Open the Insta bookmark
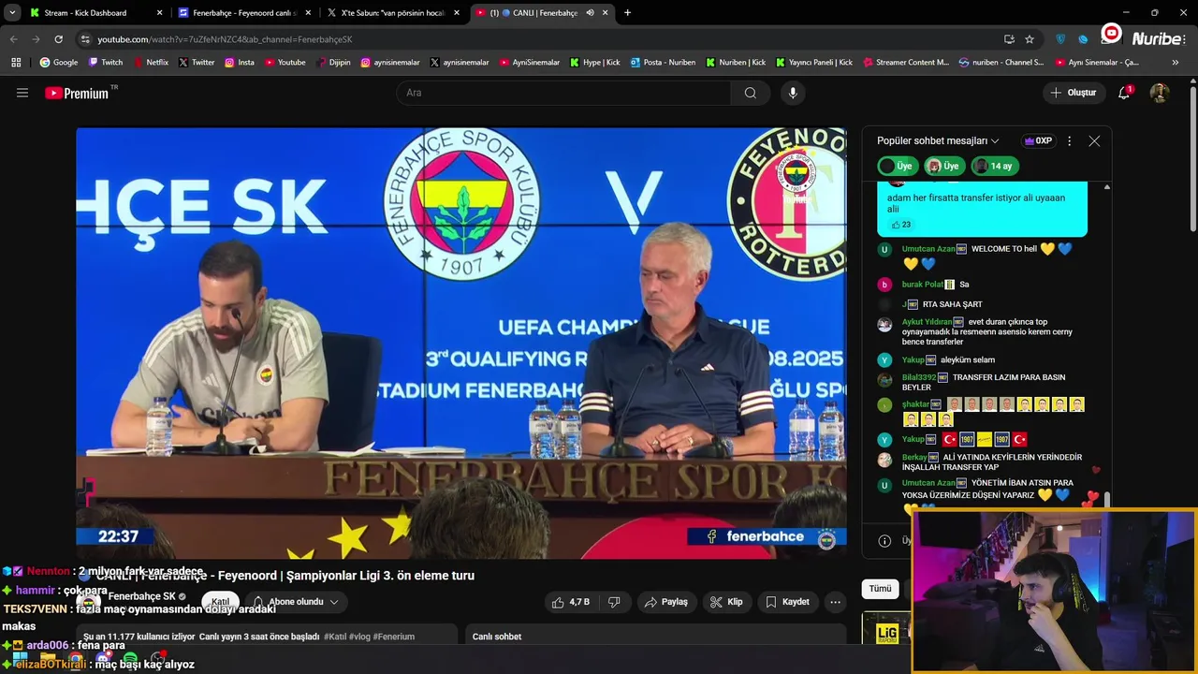The height and width of the screenshot is (674, 1198). (239, 63)
